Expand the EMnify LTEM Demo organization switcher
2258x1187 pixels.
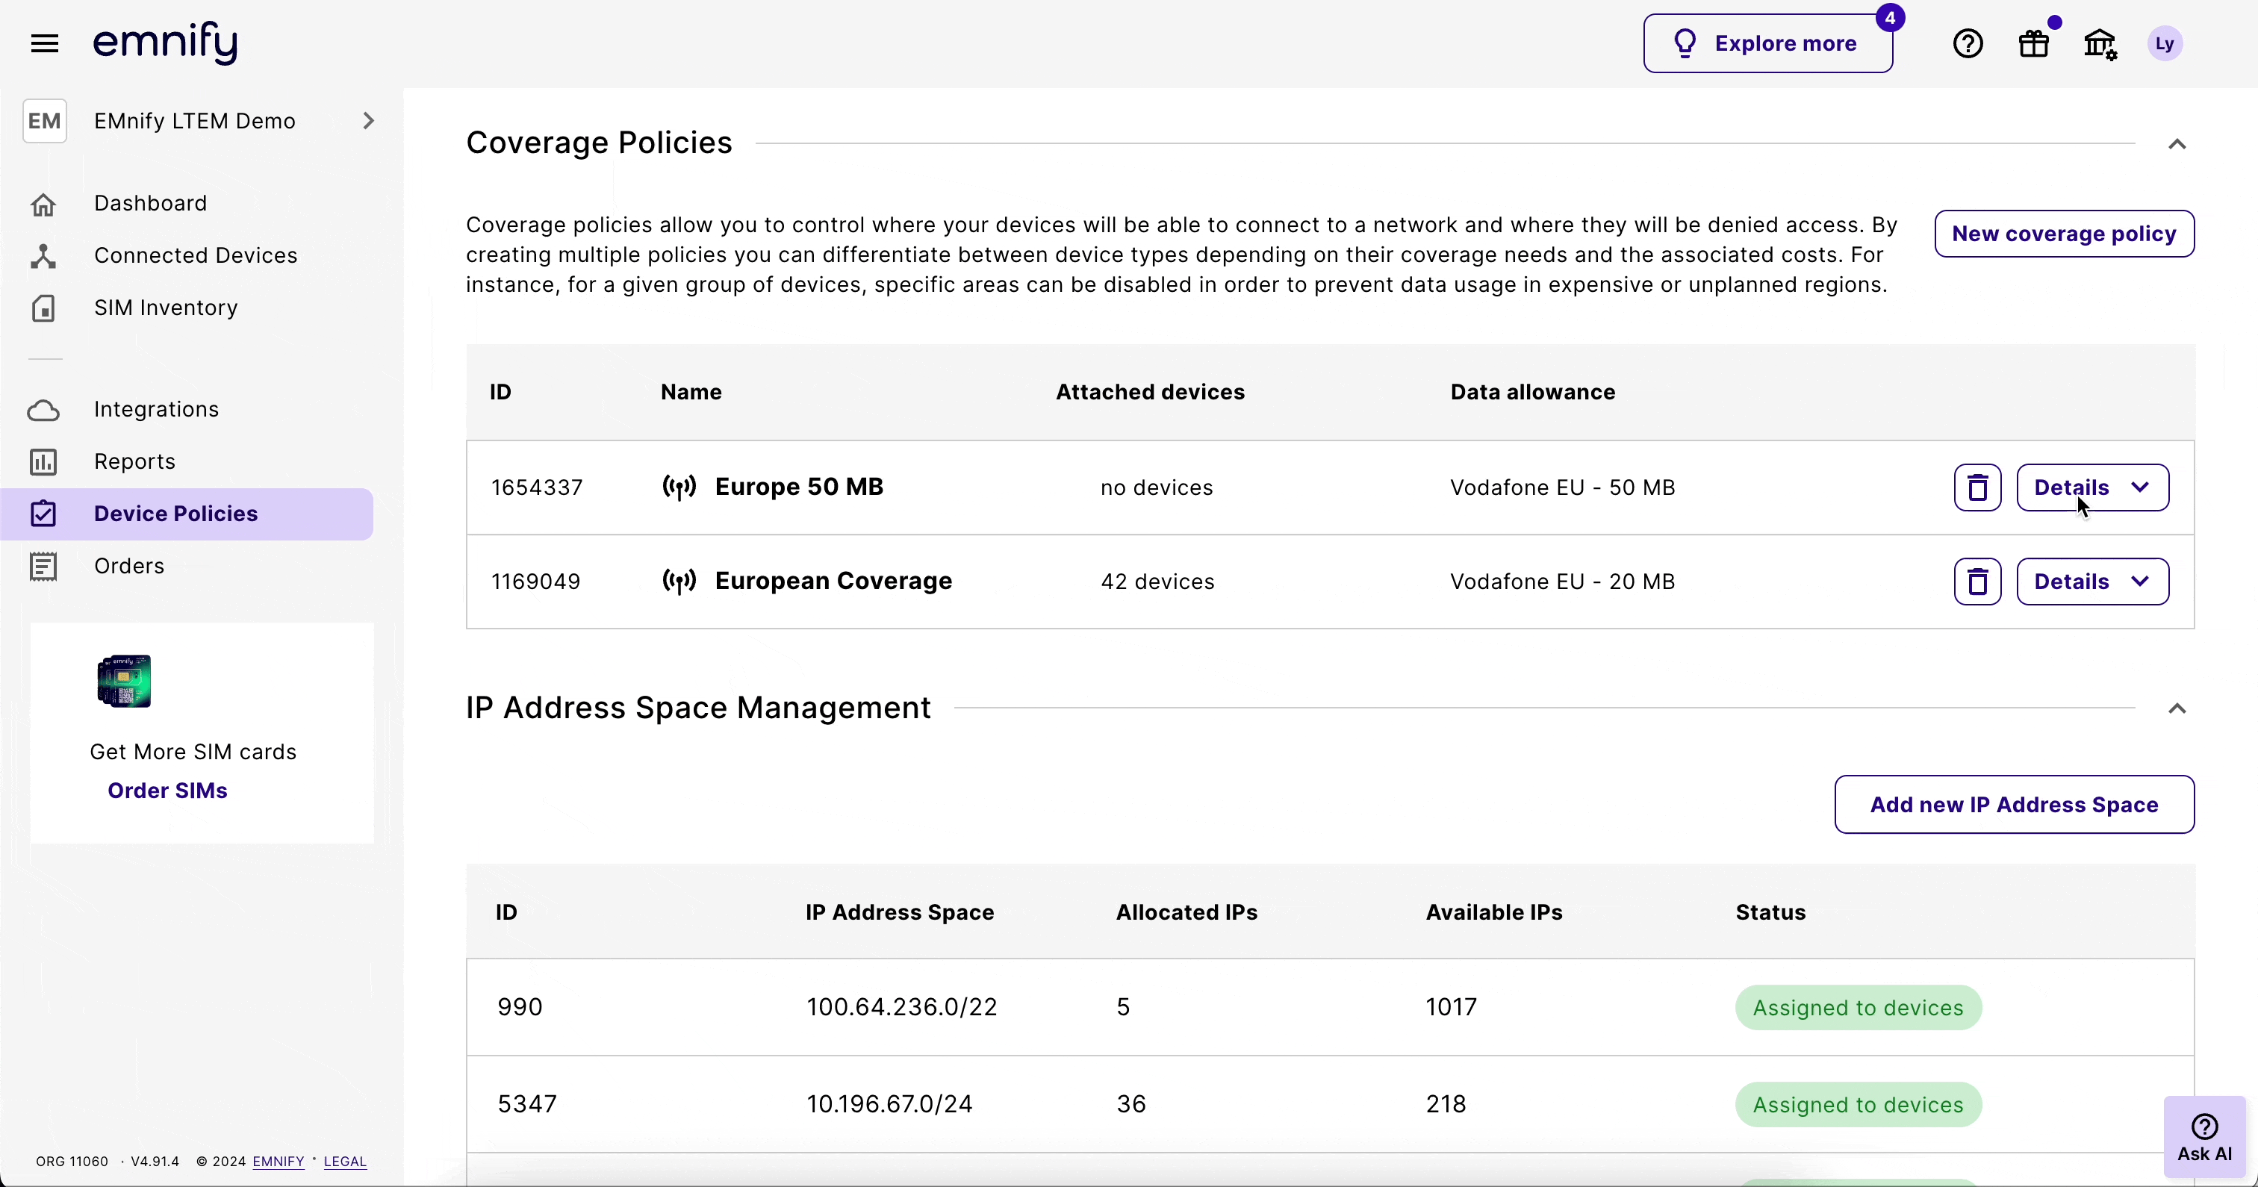pyautogui.click(x=368, y=121)
